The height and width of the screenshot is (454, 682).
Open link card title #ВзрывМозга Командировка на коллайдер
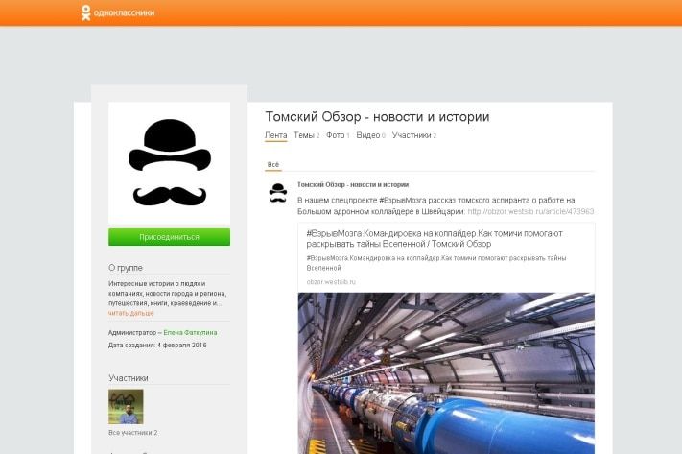435,239
